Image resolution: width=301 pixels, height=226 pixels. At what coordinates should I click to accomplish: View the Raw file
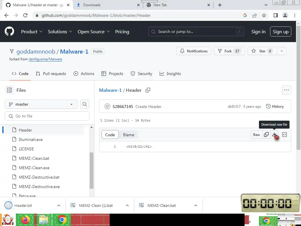256,134
